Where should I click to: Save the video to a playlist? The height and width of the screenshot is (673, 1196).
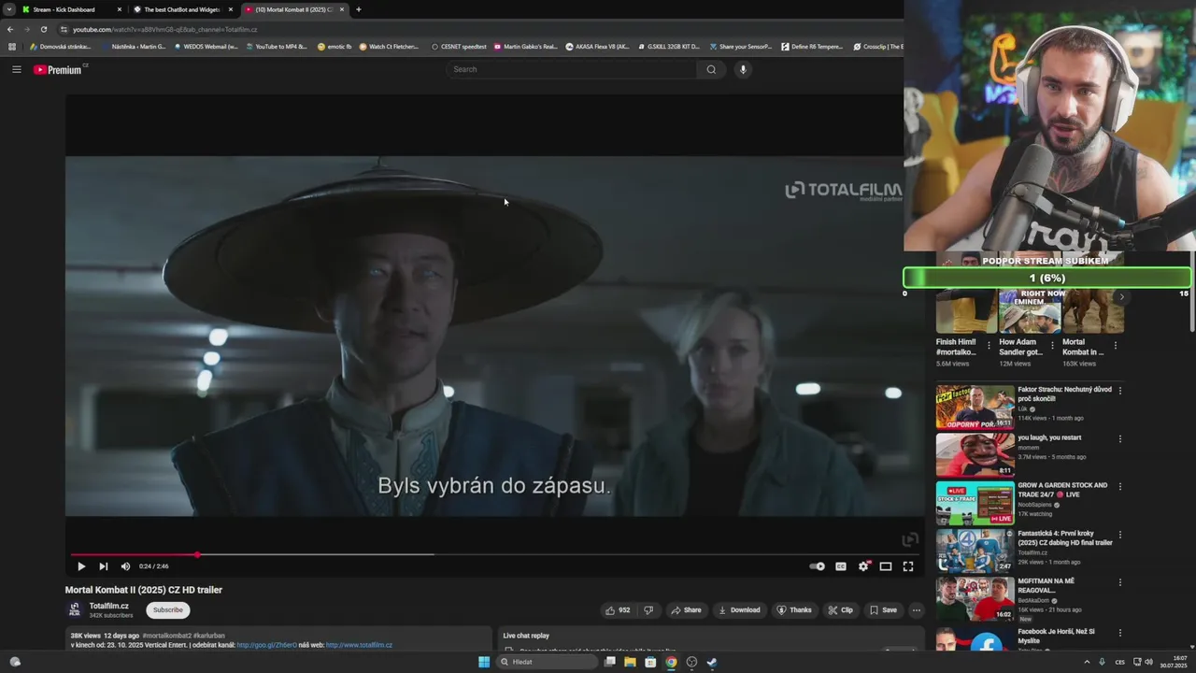[x=883, y=610]
